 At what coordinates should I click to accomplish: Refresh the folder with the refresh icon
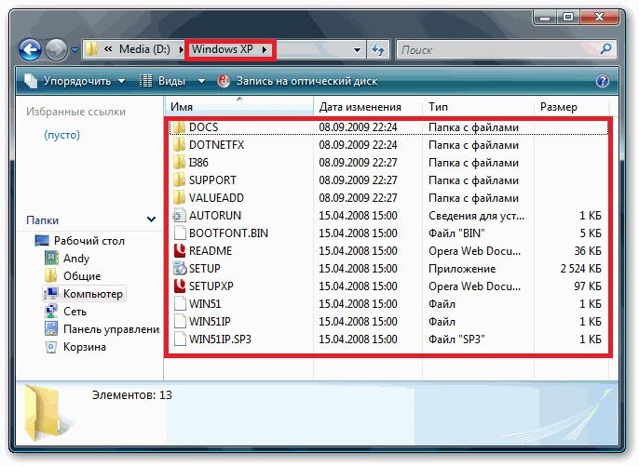coord(378,50)
